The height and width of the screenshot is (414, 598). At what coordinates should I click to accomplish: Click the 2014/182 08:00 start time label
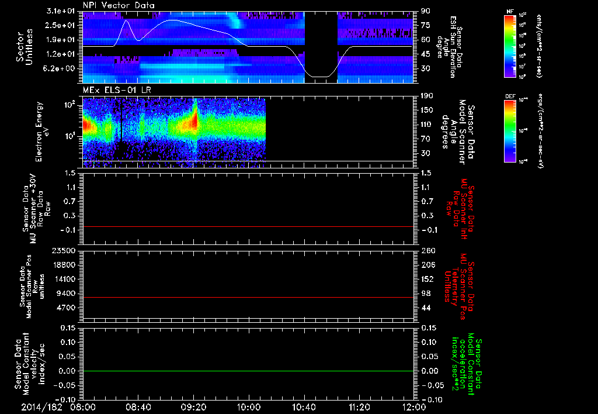(x=58, y=407)
